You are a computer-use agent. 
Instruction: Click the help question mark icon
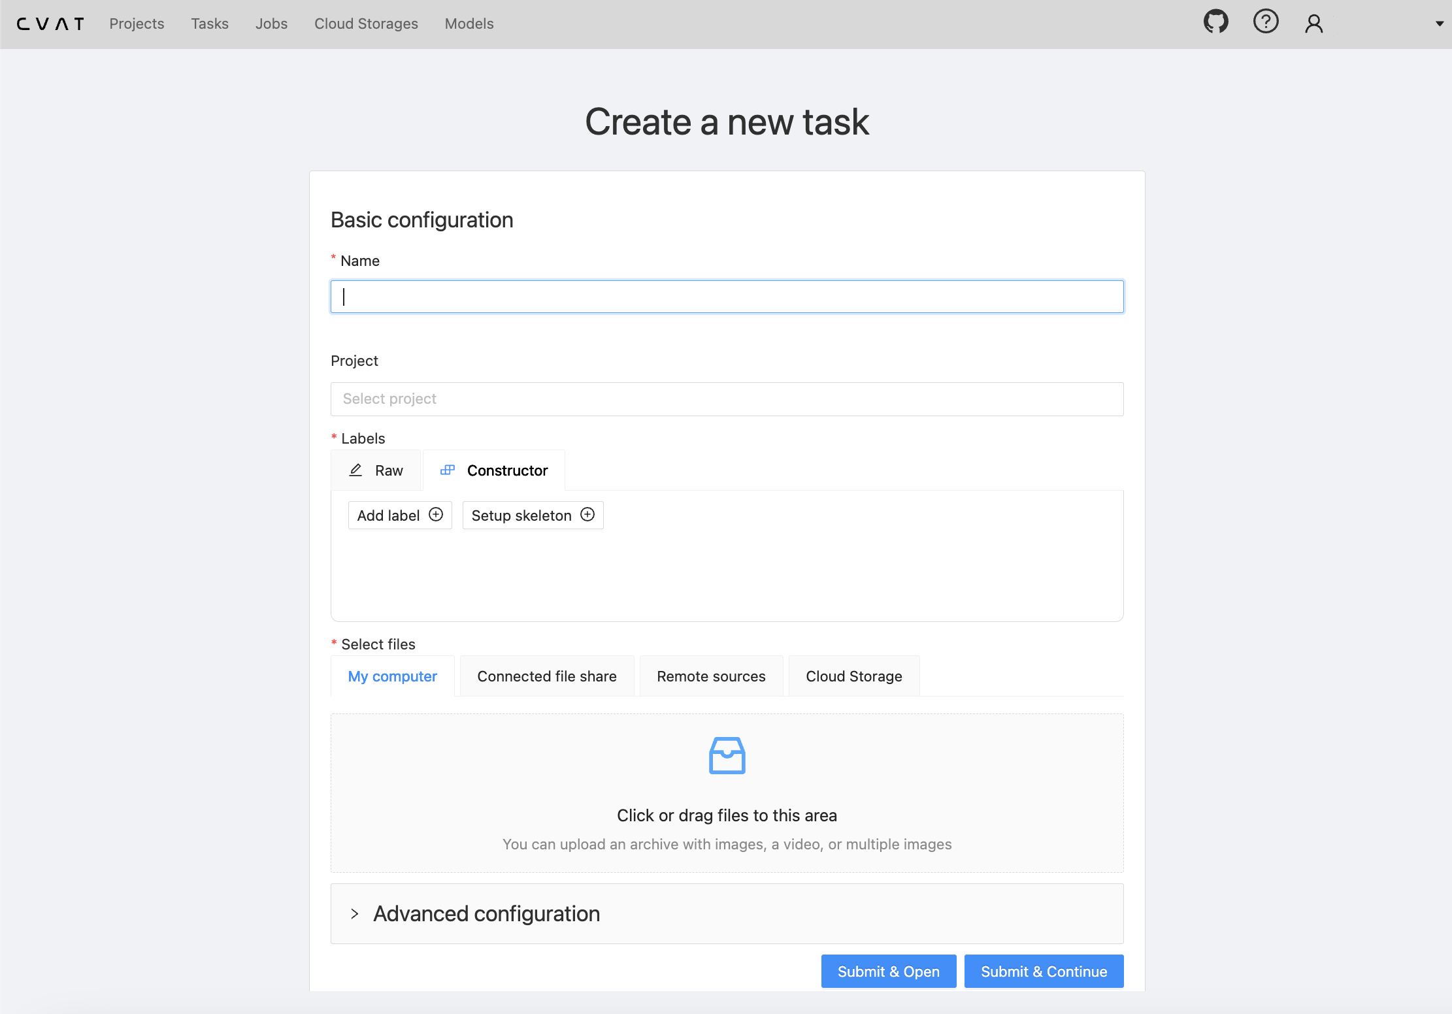tap(1265, 22)
